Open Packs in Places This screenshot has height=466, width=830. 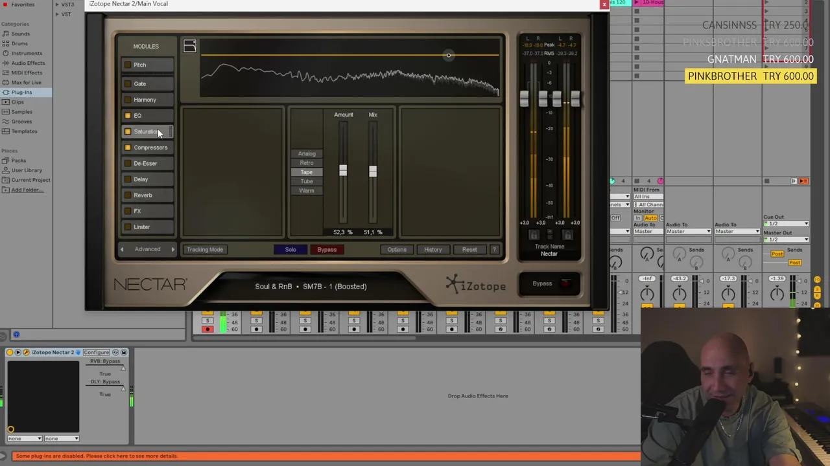click(x=18, y=161)
